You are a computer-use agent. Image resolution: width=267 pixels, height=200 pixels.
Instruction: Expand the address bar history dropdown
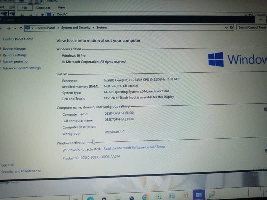pos(227,28)
